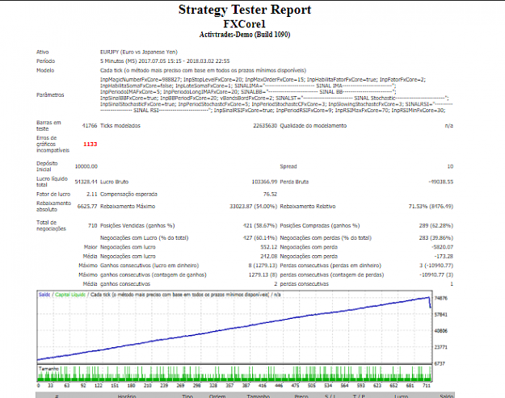
Task: Click "Negociações com perdas (% do total)" label
Action: click(326, 238)
